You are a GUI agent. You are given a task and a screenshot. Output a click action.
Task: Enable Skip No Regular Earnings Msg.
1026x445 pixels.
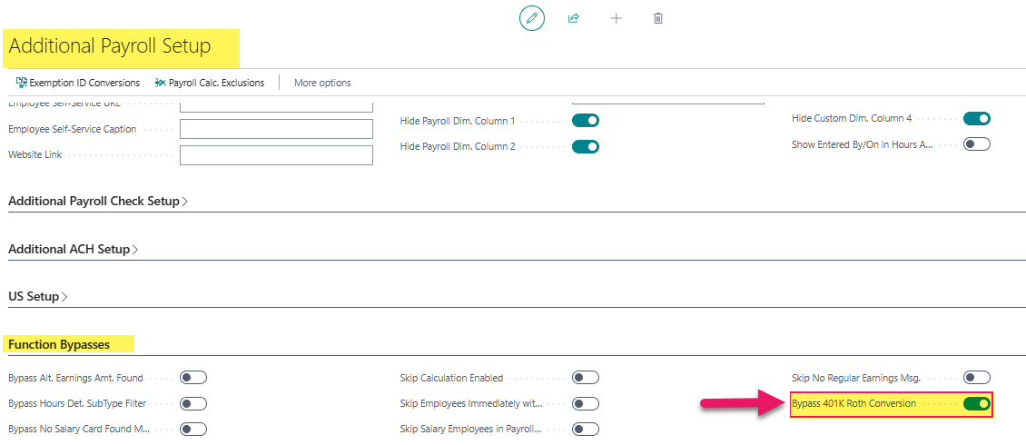click(976, 378)
